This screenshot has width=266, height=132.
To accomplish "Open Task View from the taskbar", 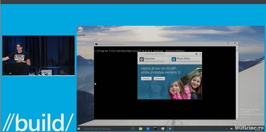I will pyautogui.click(x=133, y=129).
